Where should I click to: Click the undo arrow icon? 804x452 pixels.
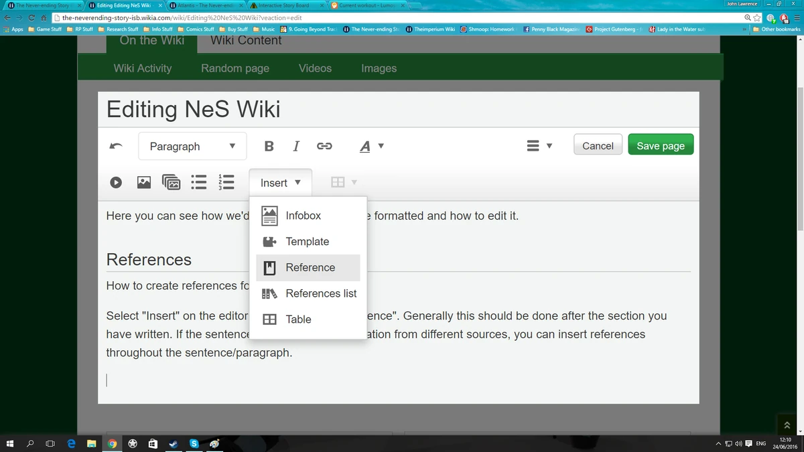116,146
